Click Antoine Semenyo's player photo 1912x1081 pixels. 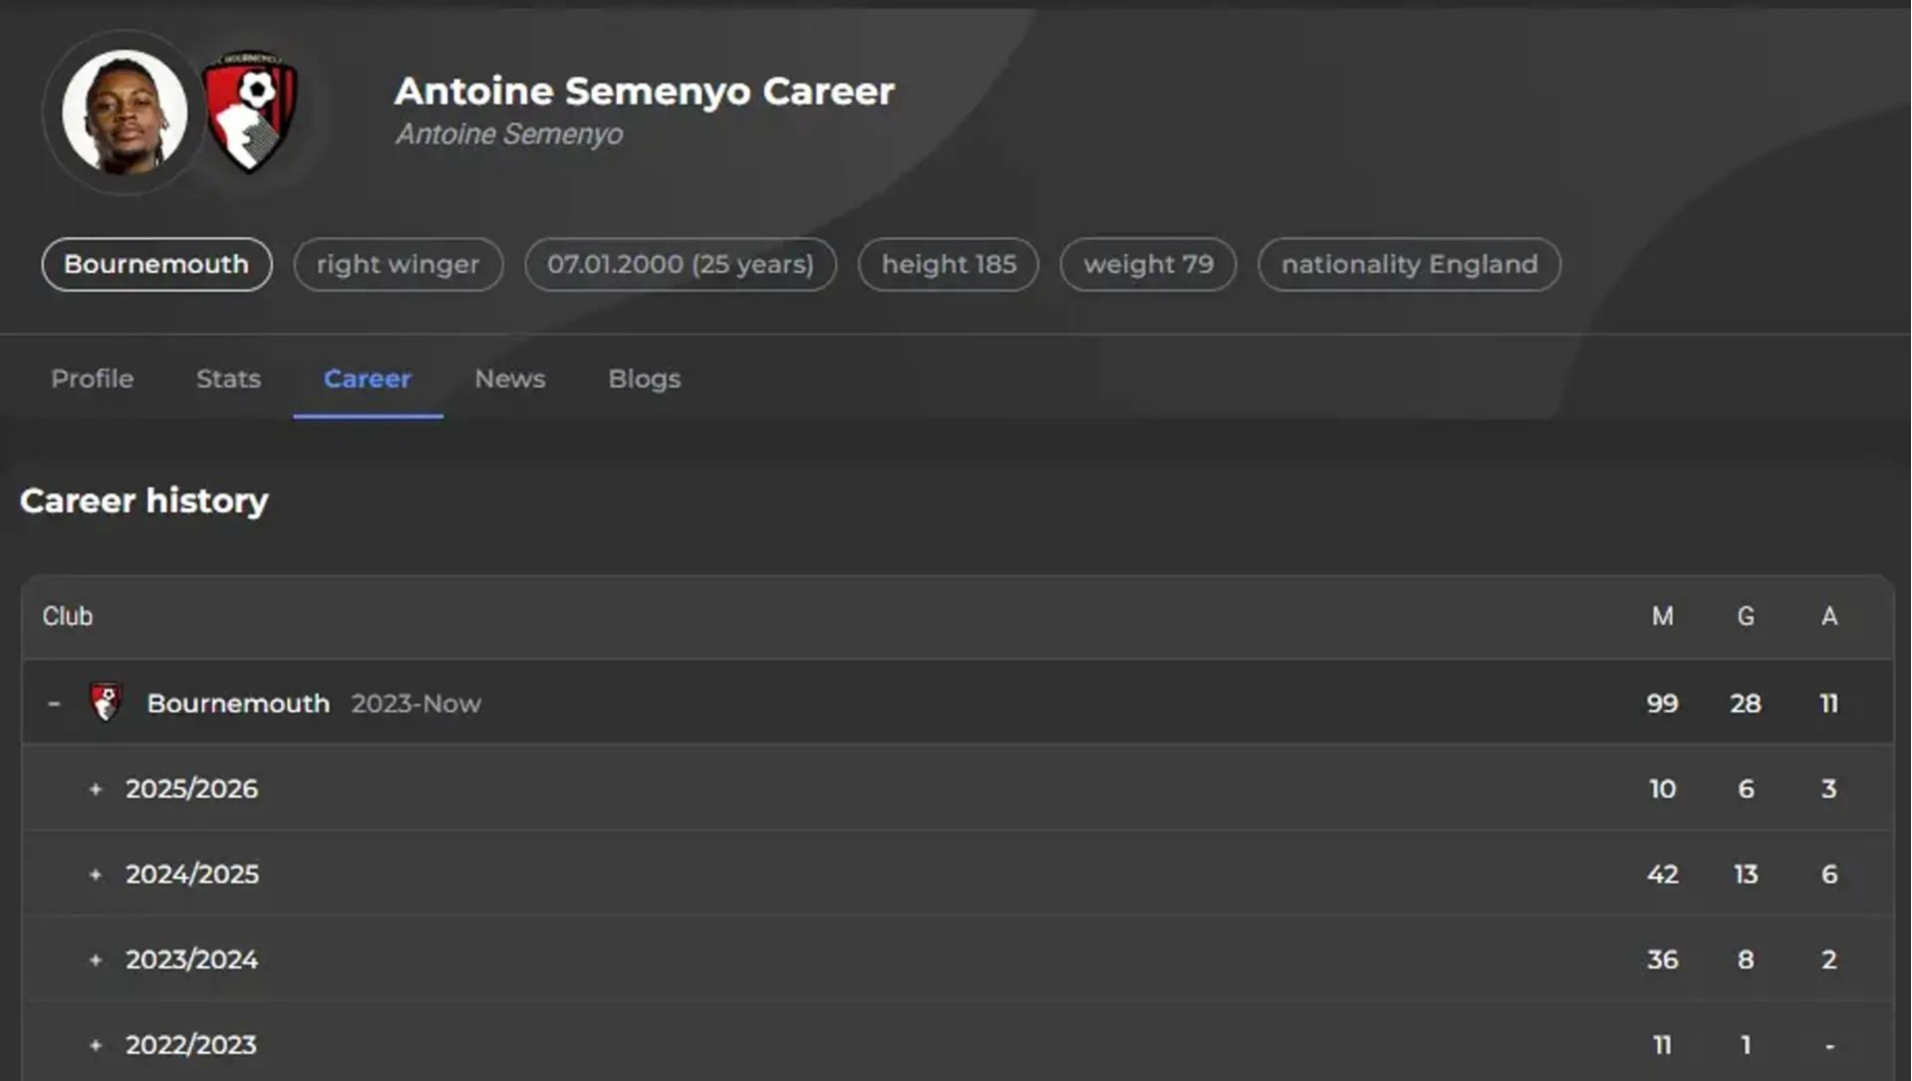click(x=124, y=112)
